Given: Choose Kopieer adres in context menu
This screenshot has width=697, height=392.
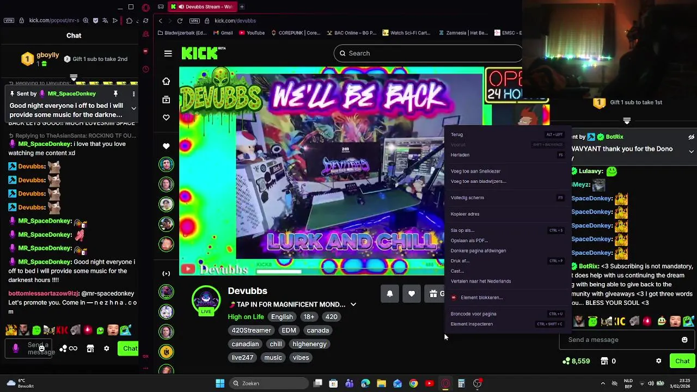Looking at the screenshot, I should click(507, 214).
